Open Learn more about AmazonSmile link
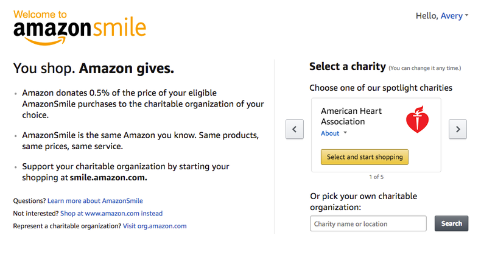Screen dimensions: 481x260 95,200
